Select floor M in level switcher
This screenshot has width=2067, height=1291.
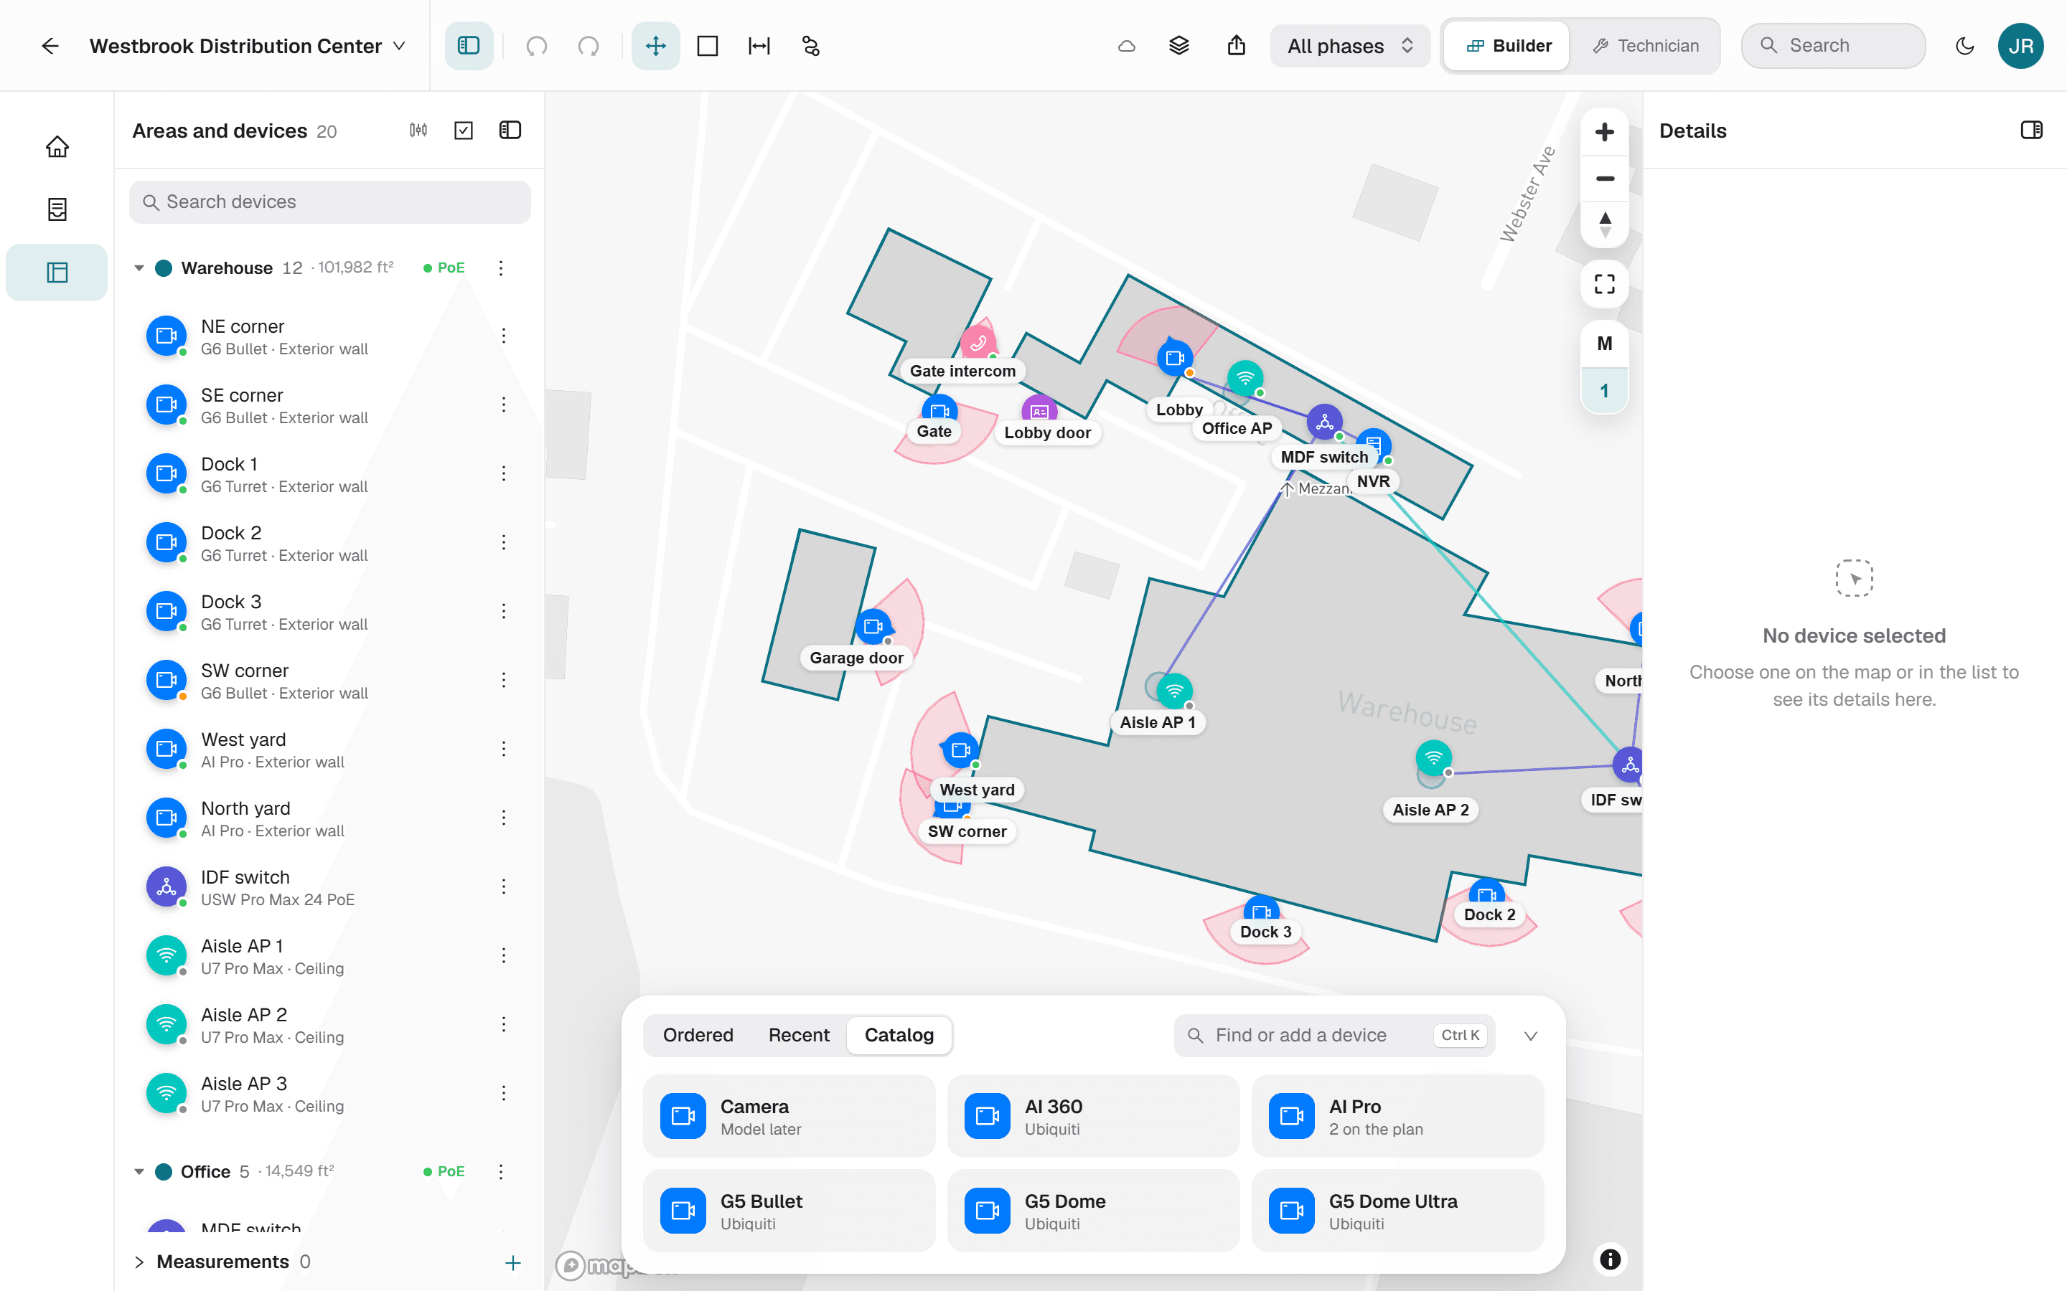[x=1604, y=344]
